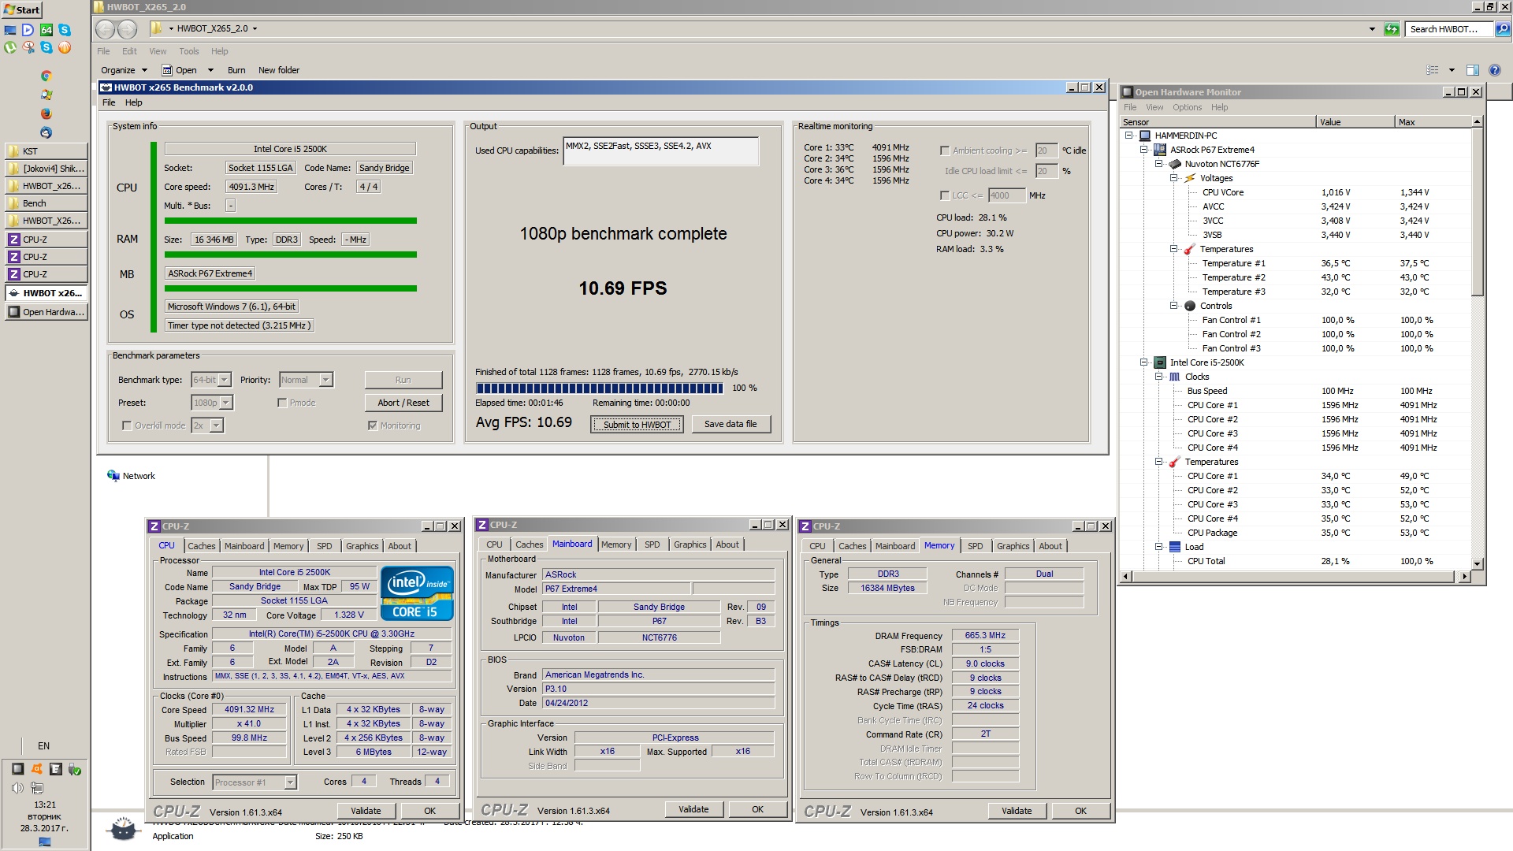Image resolution: width=1513 pixels, height=851 pixels.
Task: Enable the Ambient cooling checkbox
Action: [945, 151]
